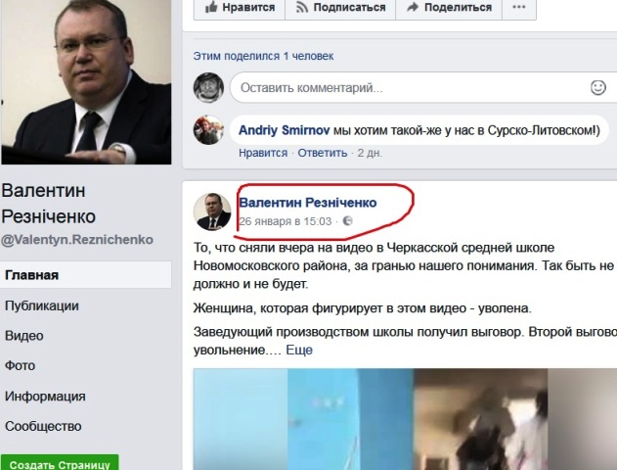Click your profile avatar beside comment field
Viewport: 617px width, 470px height.
click(208, 87)
